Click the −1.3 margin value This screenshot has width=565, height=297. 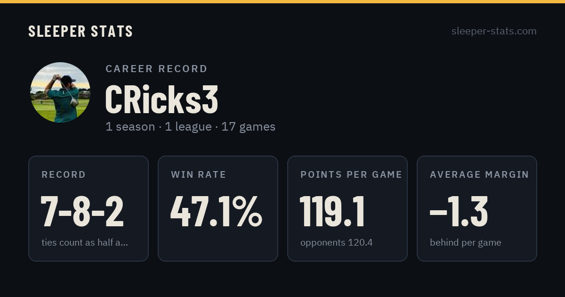pyautogui.click(x=459, y=212)
